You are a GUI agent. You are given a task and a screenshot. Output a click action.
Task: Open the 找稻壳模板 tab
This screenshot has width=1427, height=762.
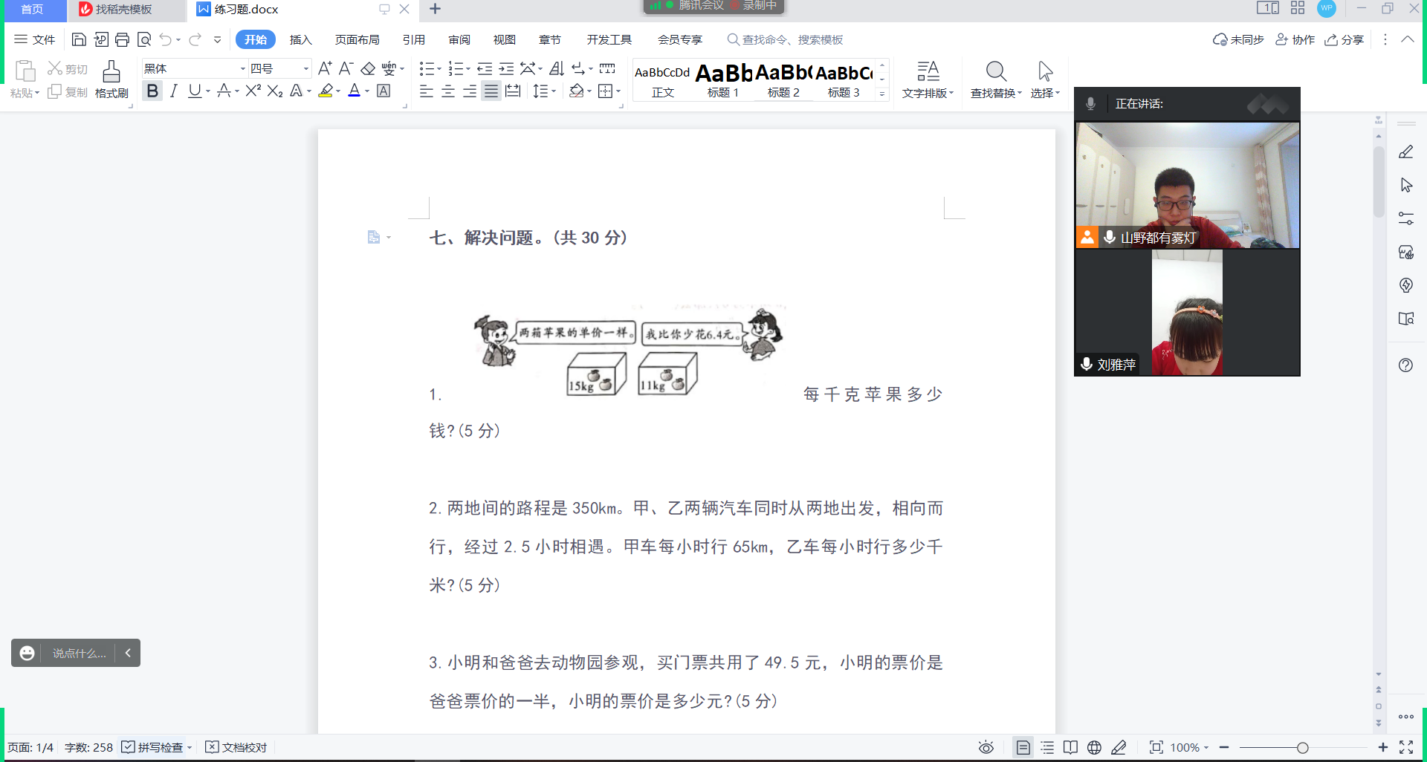point(123,9)
